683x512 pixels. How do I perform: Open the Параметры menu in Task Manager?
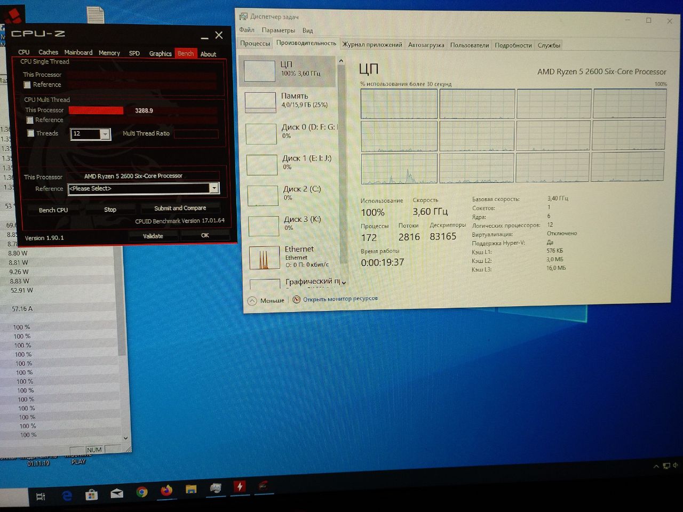click(279, 30)
